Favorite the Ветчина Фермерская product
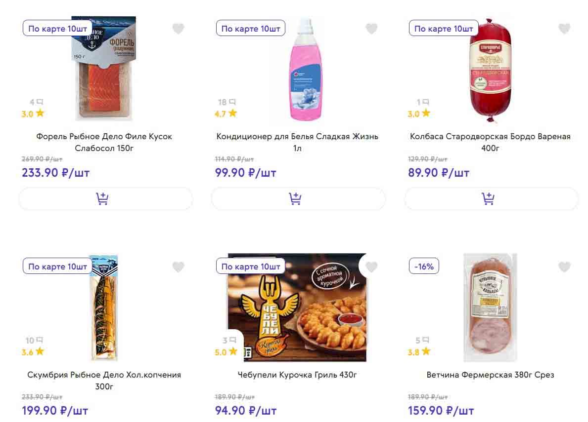The height and width of the screenshot is (422, 588). 564,267
